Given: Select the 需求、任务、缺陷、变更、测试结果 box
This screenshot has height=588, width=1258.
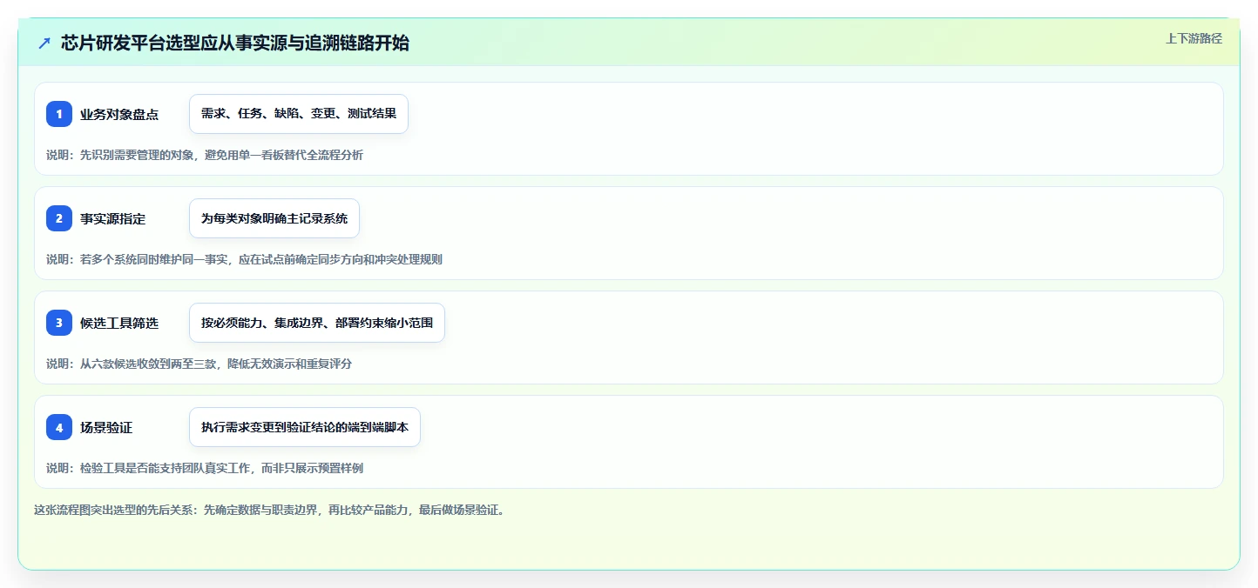Looking at the screenshot, I should tap(299, 114).
